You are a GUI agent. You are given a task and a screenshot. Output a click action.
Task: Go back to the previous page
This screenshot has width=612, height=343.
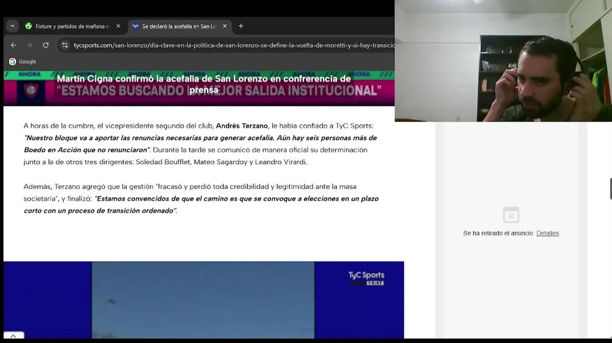(x=13, y=45)
